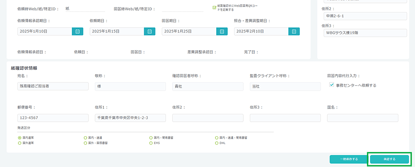Open calendar for 依頼情報承認期日
Viewport: 415px width, 167px height.
[x=78, y=31]
